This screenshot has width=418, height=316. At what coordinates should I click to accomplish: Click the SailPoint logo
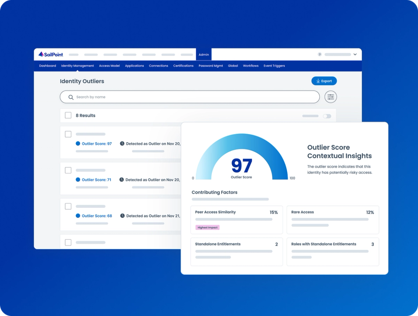coord(51,54)
